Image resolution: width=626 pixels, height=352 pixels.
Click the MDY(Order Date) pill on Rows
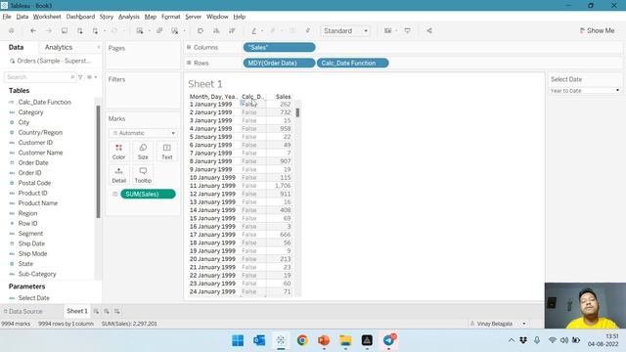point(279,63)
